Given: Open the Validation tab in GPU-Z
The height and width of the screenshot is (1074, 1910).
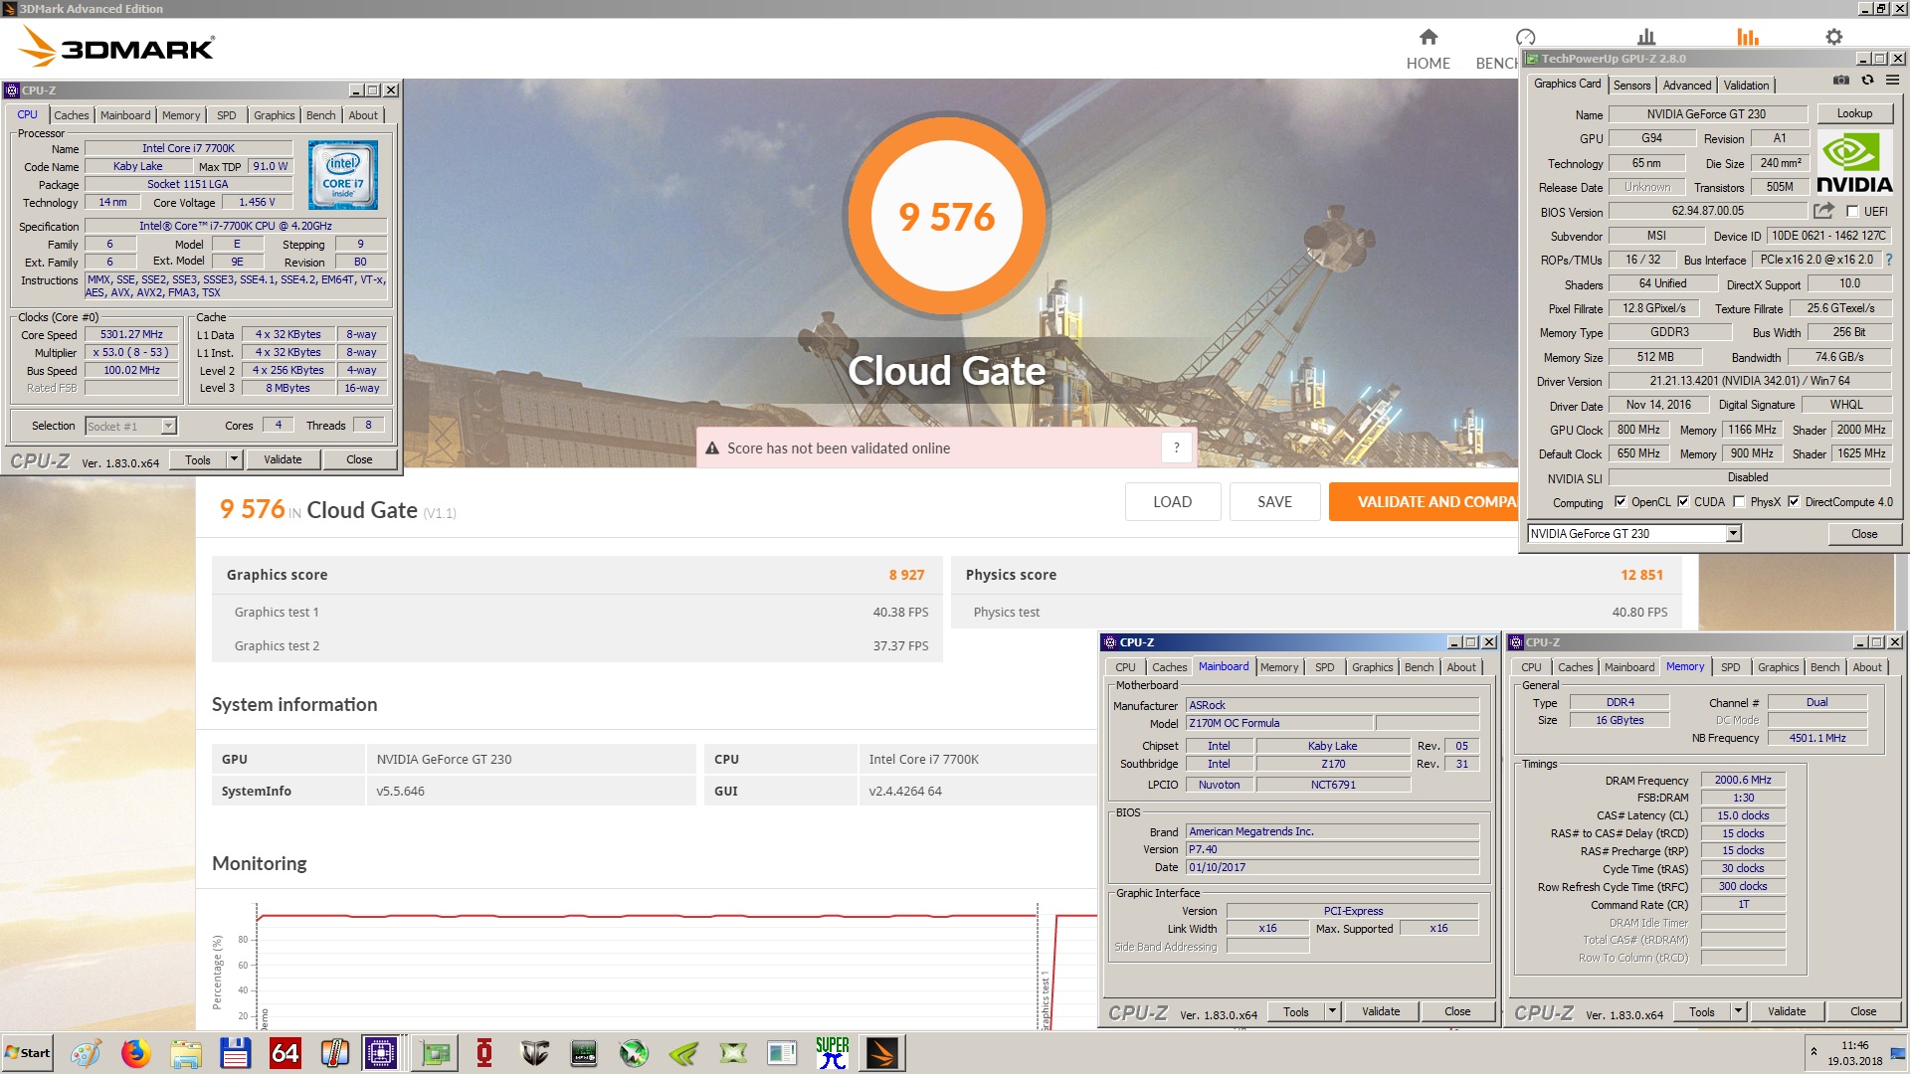Looking at the screenshot, I should (1746, 86).
